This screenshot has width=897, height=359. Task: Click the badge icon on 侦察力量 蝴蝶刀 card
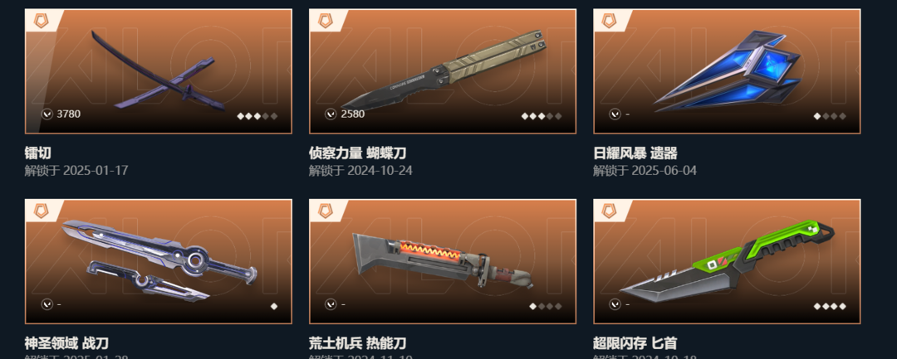click(326, 21)
